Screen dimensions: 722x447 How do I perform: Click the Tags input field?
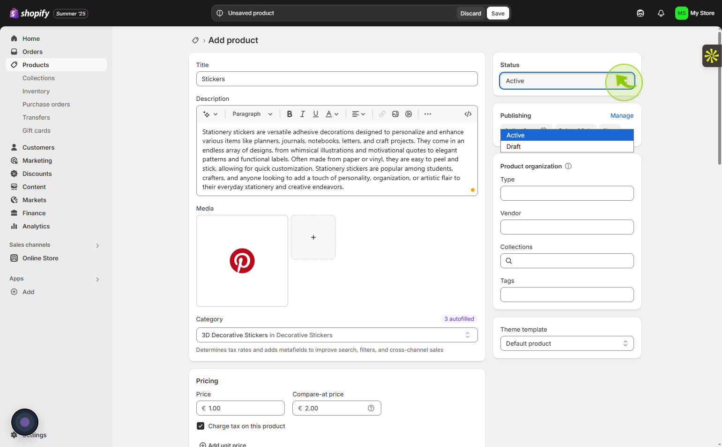pyautogui.click(x=567, y=295)
